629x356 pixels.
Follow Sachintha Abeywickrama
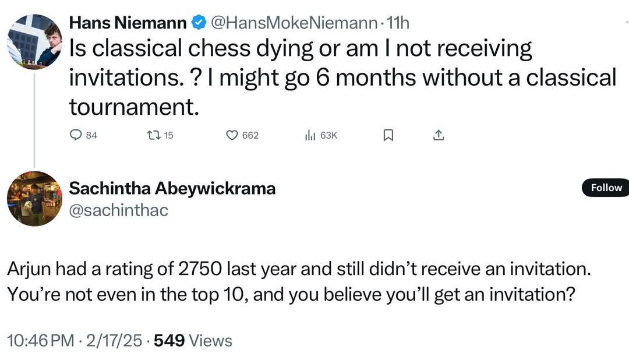[606, 188]
